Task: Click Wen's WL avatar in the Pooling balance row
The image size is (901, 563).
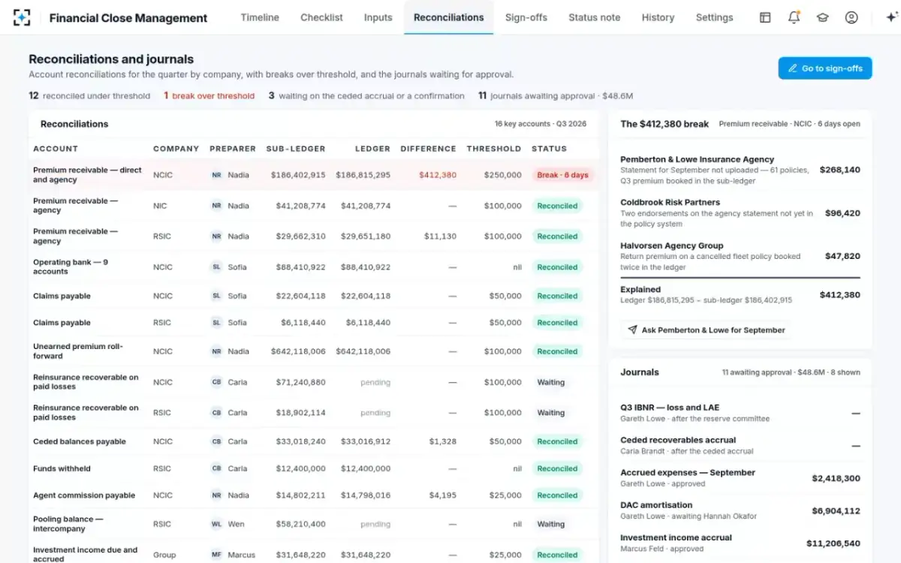Action: (x=216, y=524)
